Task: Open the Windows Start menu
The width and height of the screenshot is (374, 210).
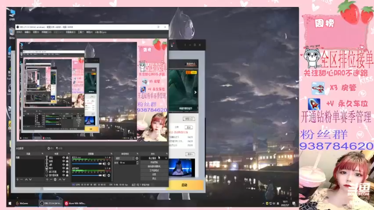Action: point(10,203)
